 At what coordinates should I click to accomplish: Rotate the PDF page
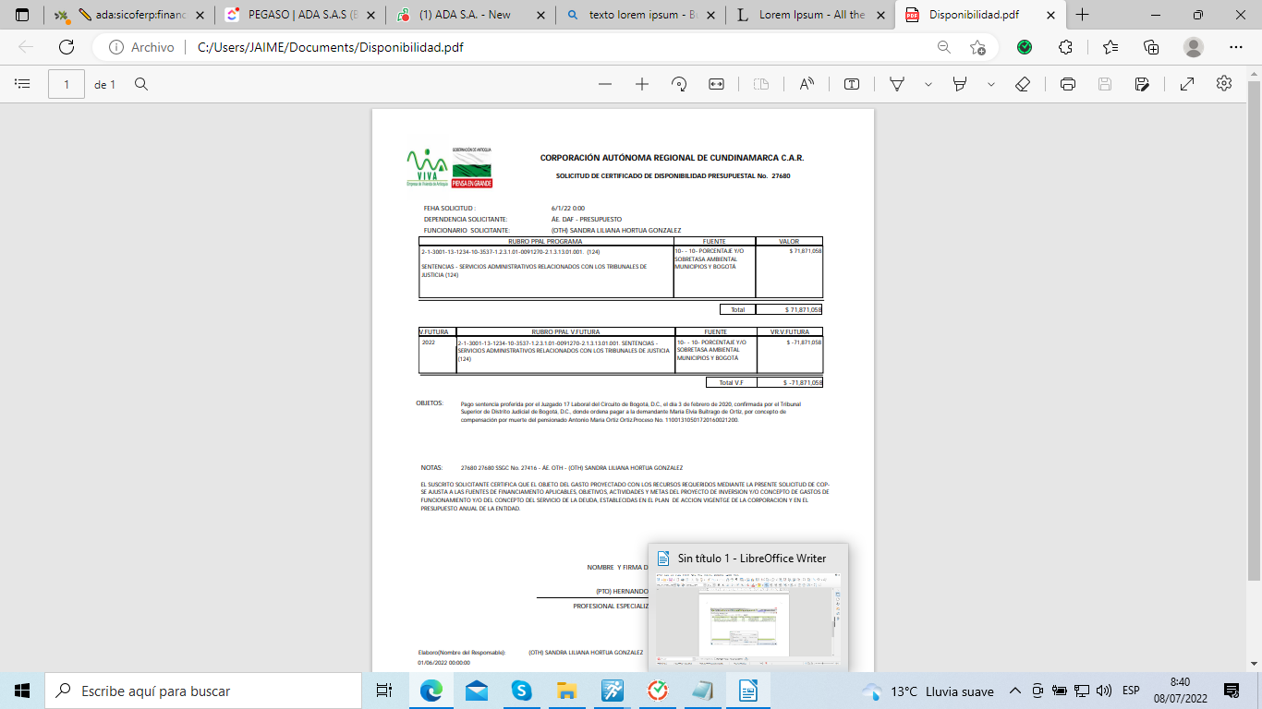pos(679,84)
